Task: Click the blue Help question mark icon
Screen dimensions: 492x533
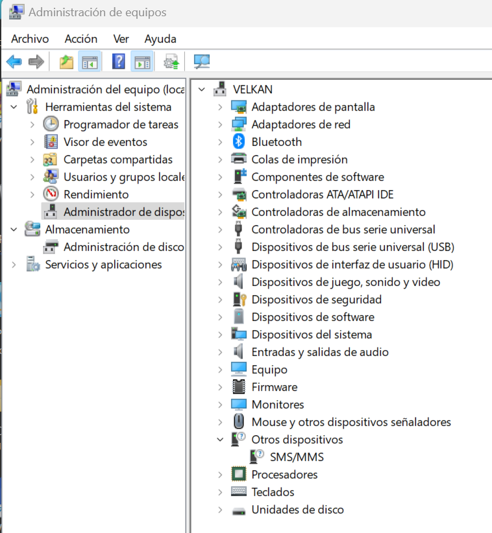Action: pyautogui.click(x=118, y=61)
